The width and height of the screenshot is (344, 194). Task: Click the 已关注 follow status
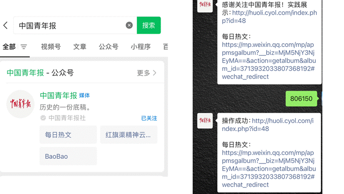[x=149, y=118]
